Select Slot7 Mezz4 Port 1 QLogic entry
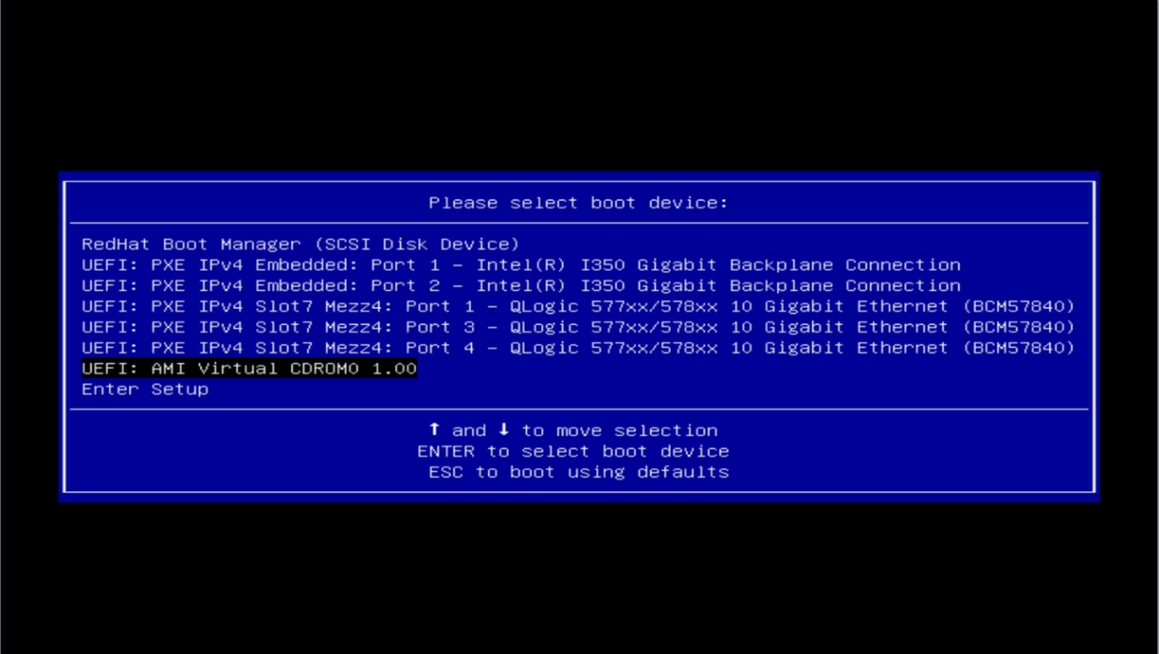The height and width of the screenshot is (654, 1159). click(x=578, y=307)
